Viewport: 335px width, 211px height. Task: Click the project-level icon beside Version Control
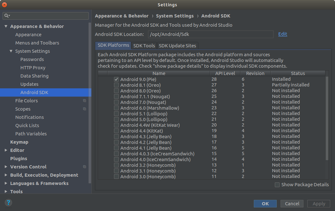pyautogui.click(x=84, y=167)
